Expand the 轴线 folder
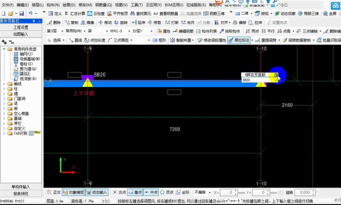The image size is (341, 205). point(4,84)
